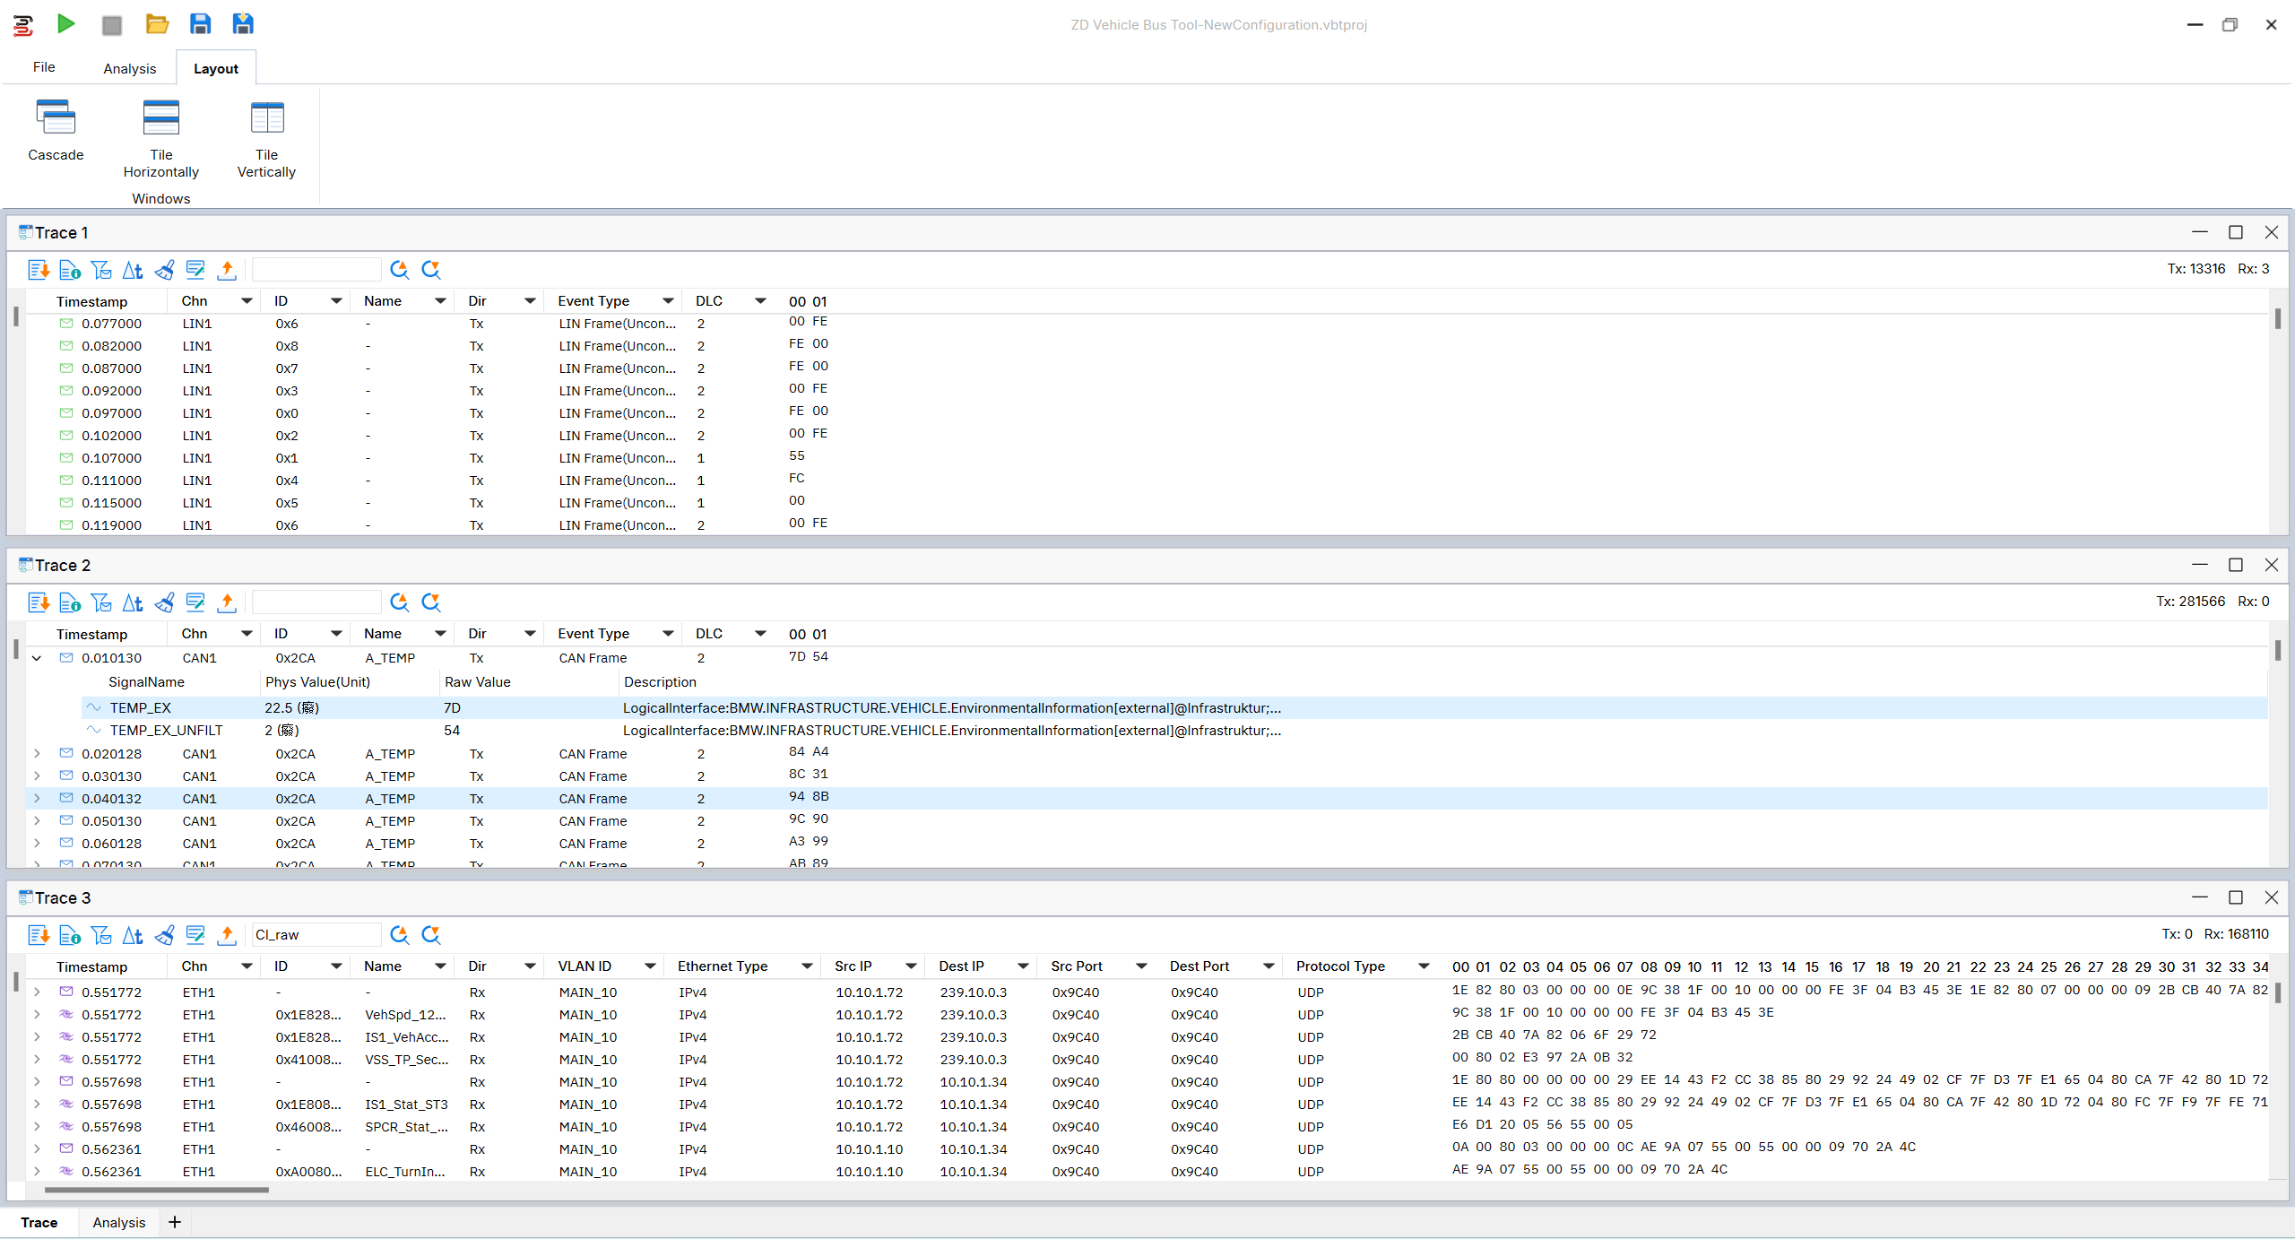This screenshot has width=2295, height=1239.
Task: Click the Tile Vertically layout icon
Action: coord(266,118)
